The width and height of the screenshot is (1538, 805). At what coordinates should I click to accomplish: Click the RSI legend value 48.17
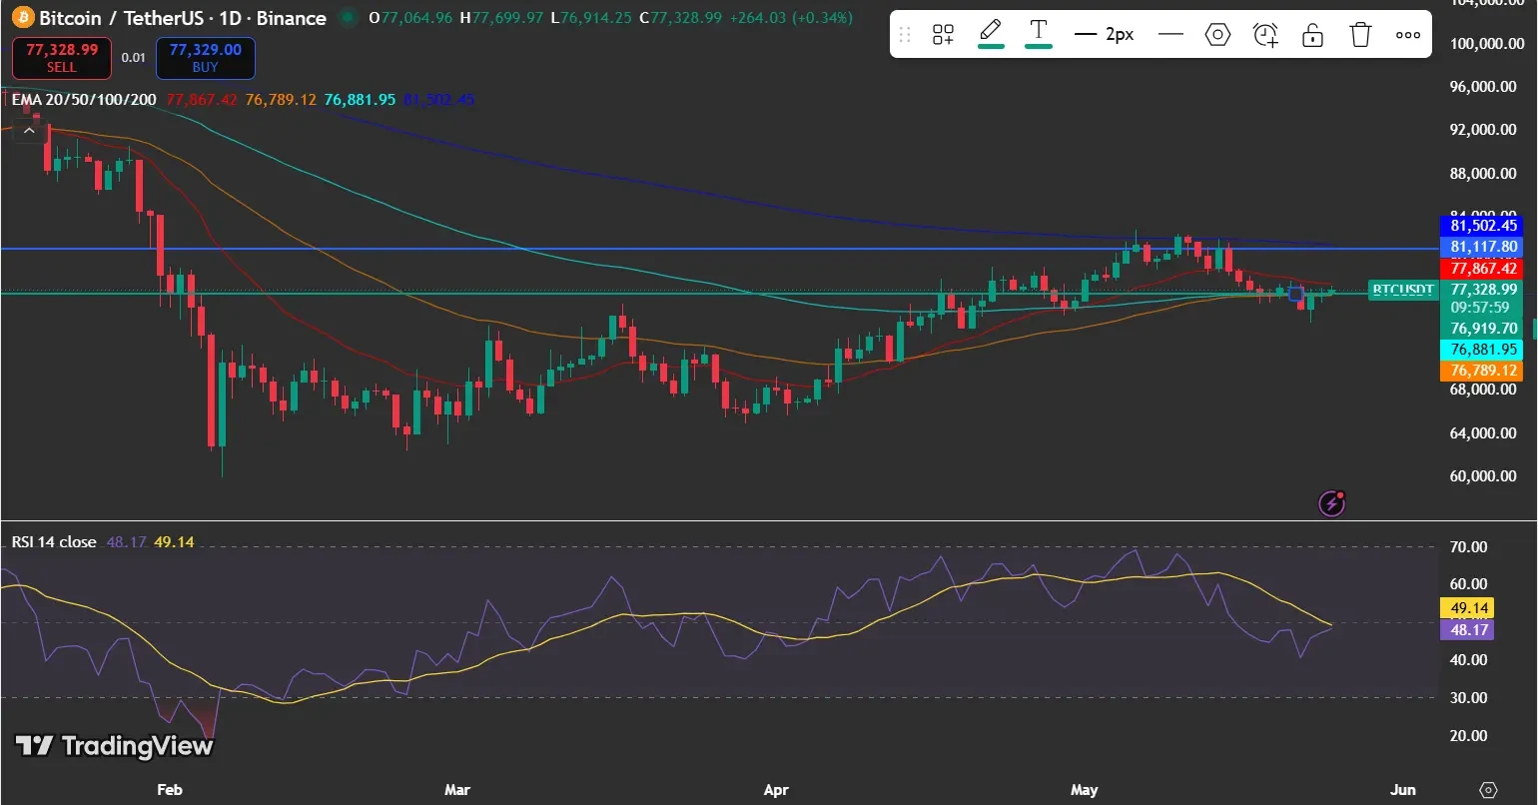coord(126,542)
